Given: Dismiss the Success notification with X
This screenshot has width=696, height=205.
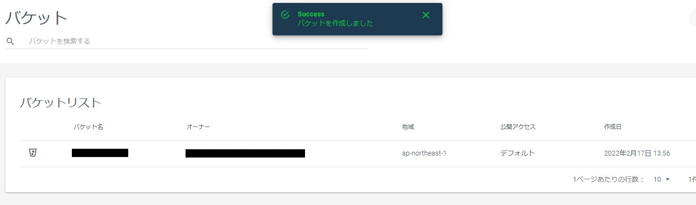Looking at the screenshot, I should click(x=426, y=15).
